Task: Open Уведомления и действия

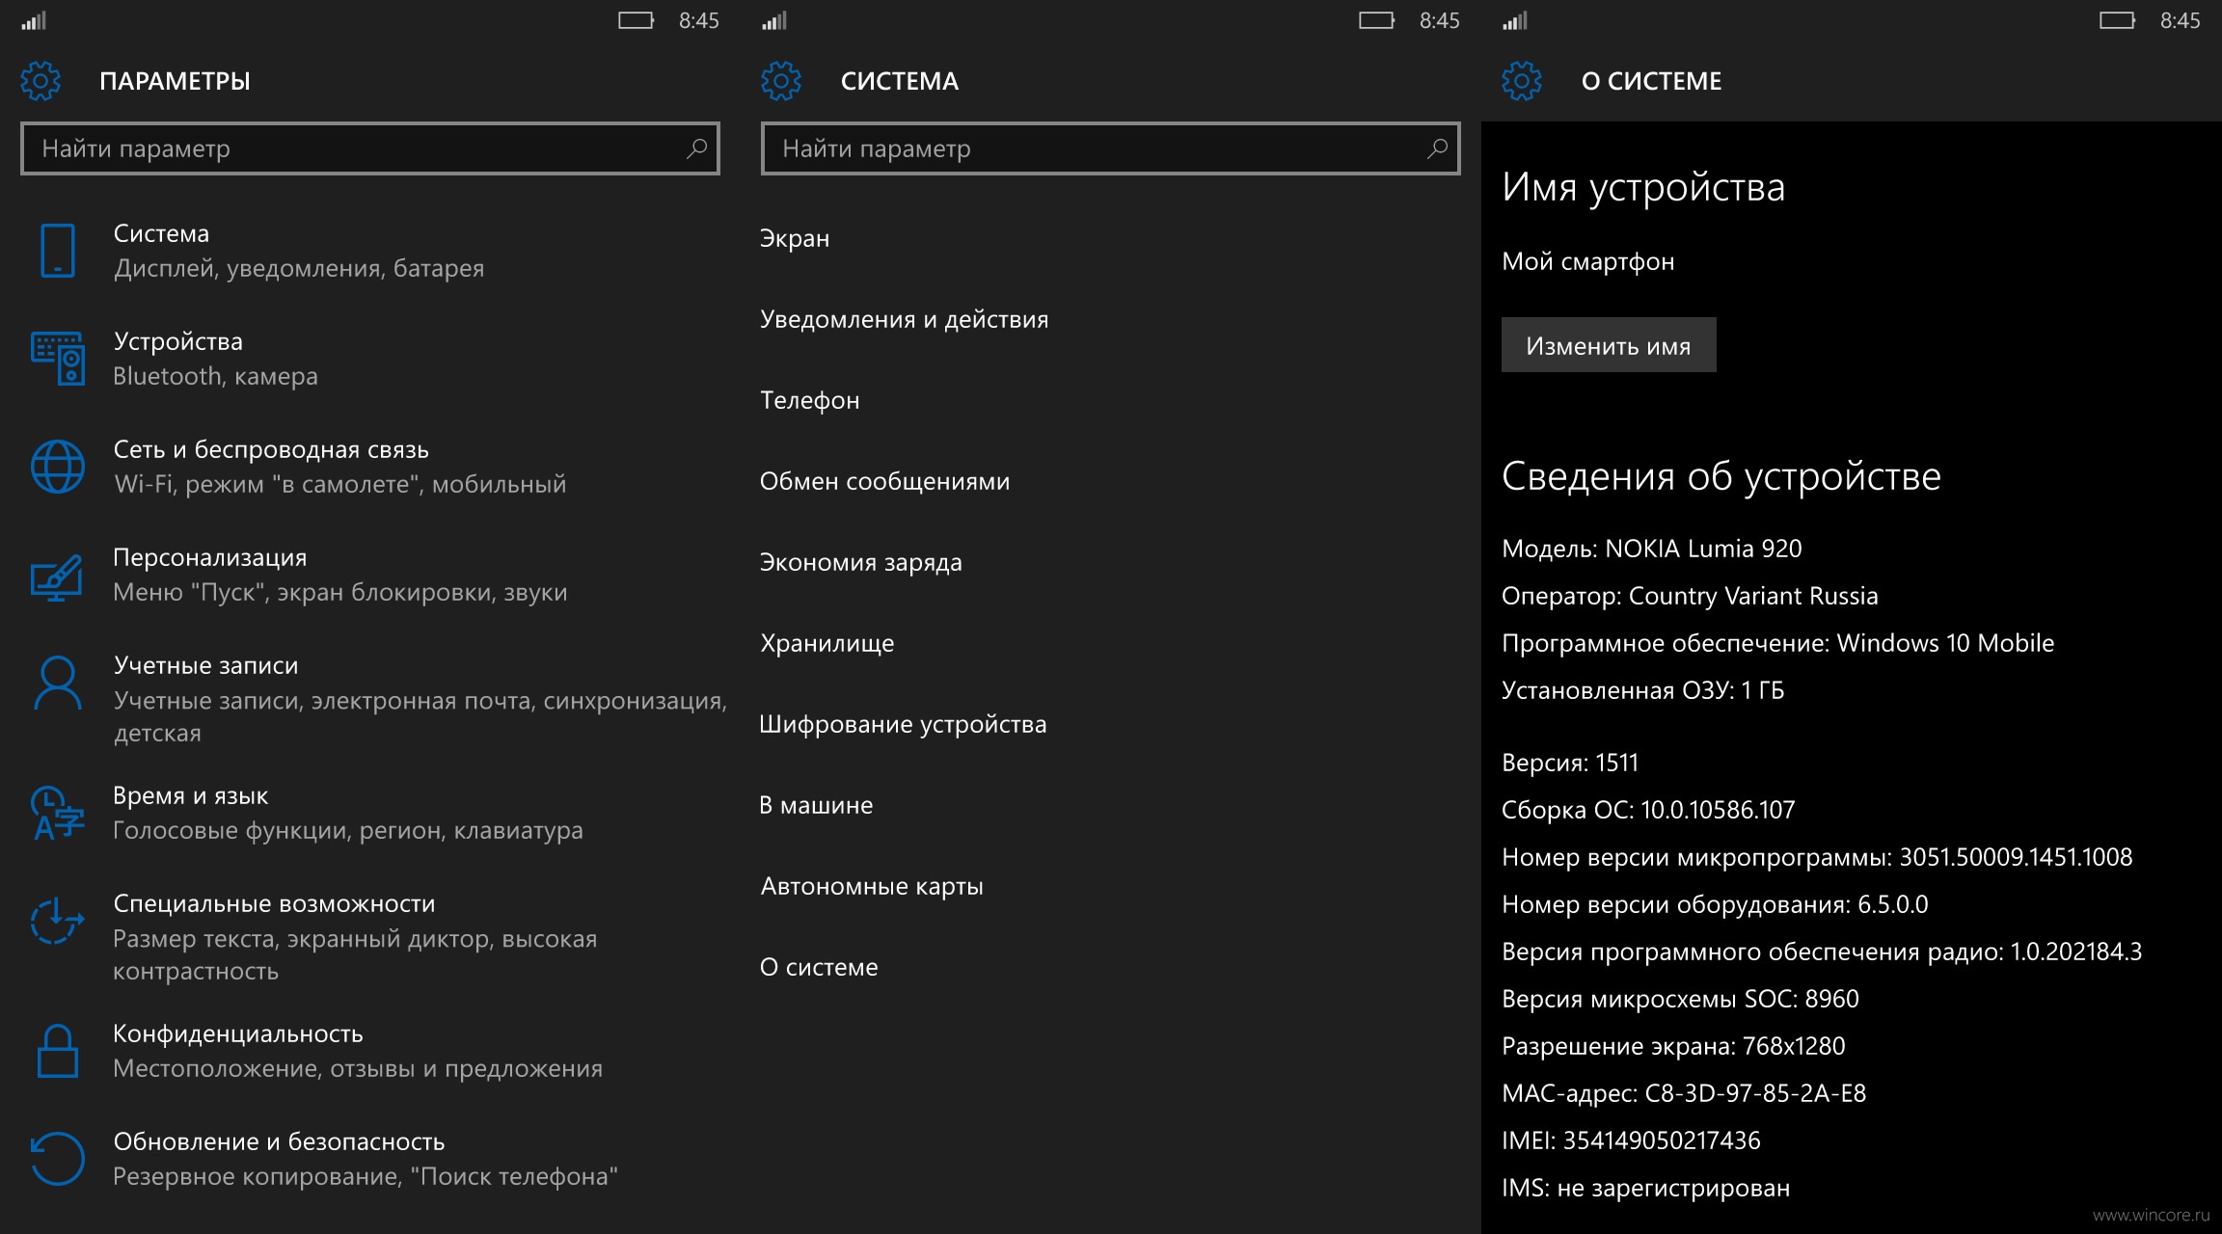Action: pyautogui.click(x=904, y=319)
